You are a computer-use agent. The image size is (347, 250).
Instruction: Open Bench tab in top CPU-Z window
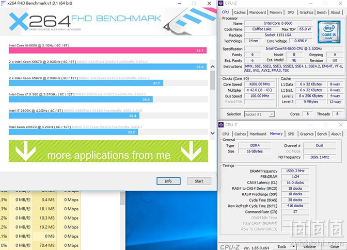click(322, 12)
